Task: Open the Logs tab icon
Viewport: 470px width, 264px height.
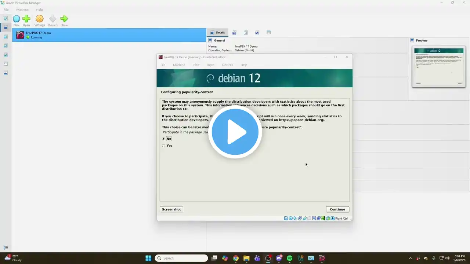Action: coord(246,33)
